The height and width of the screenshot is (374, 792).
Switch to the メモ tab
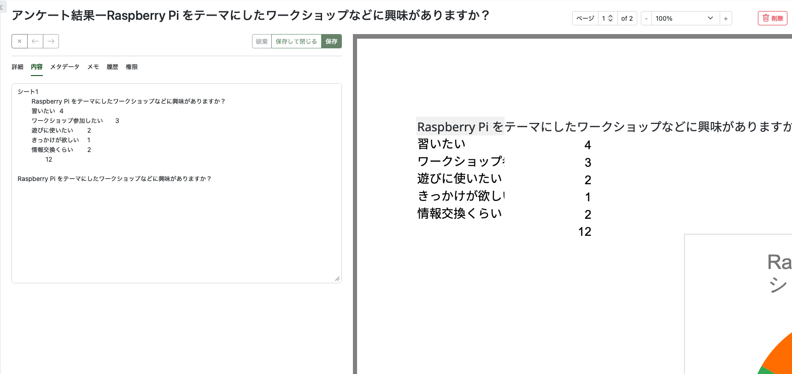93,67
